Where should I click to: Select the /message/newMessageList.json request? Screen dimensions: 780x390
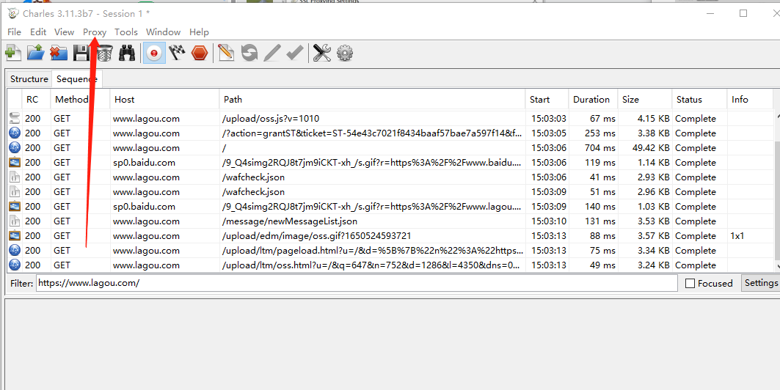390,221
